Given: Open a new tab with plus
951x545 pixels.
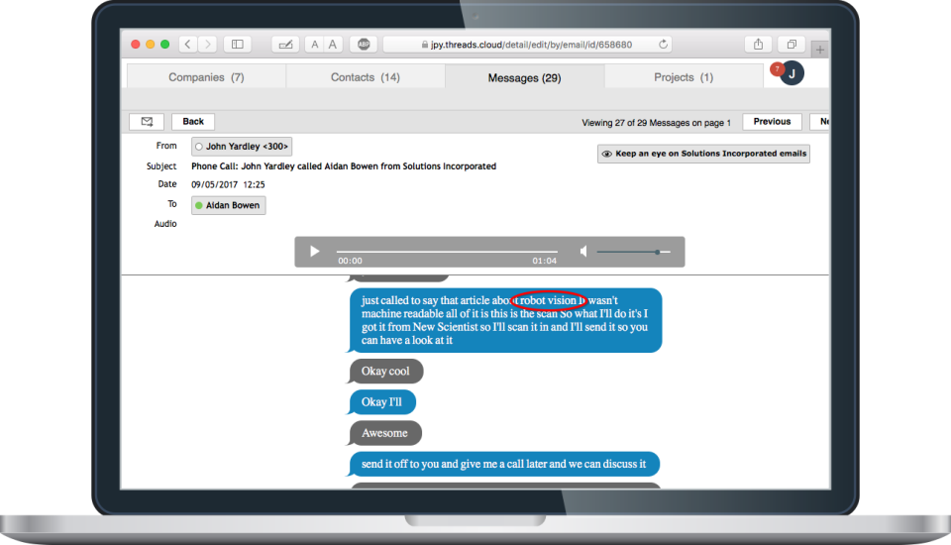Looking at the screenshot, I should [819, 50].
